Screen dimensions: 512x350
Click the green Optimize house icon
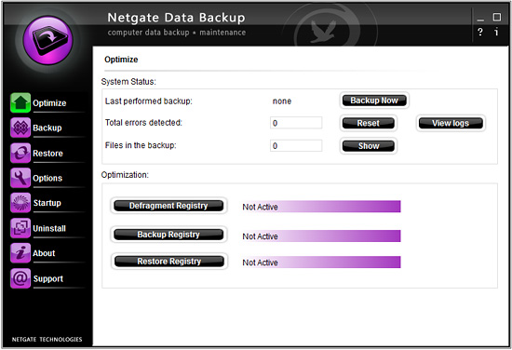[x=20, y=102]
